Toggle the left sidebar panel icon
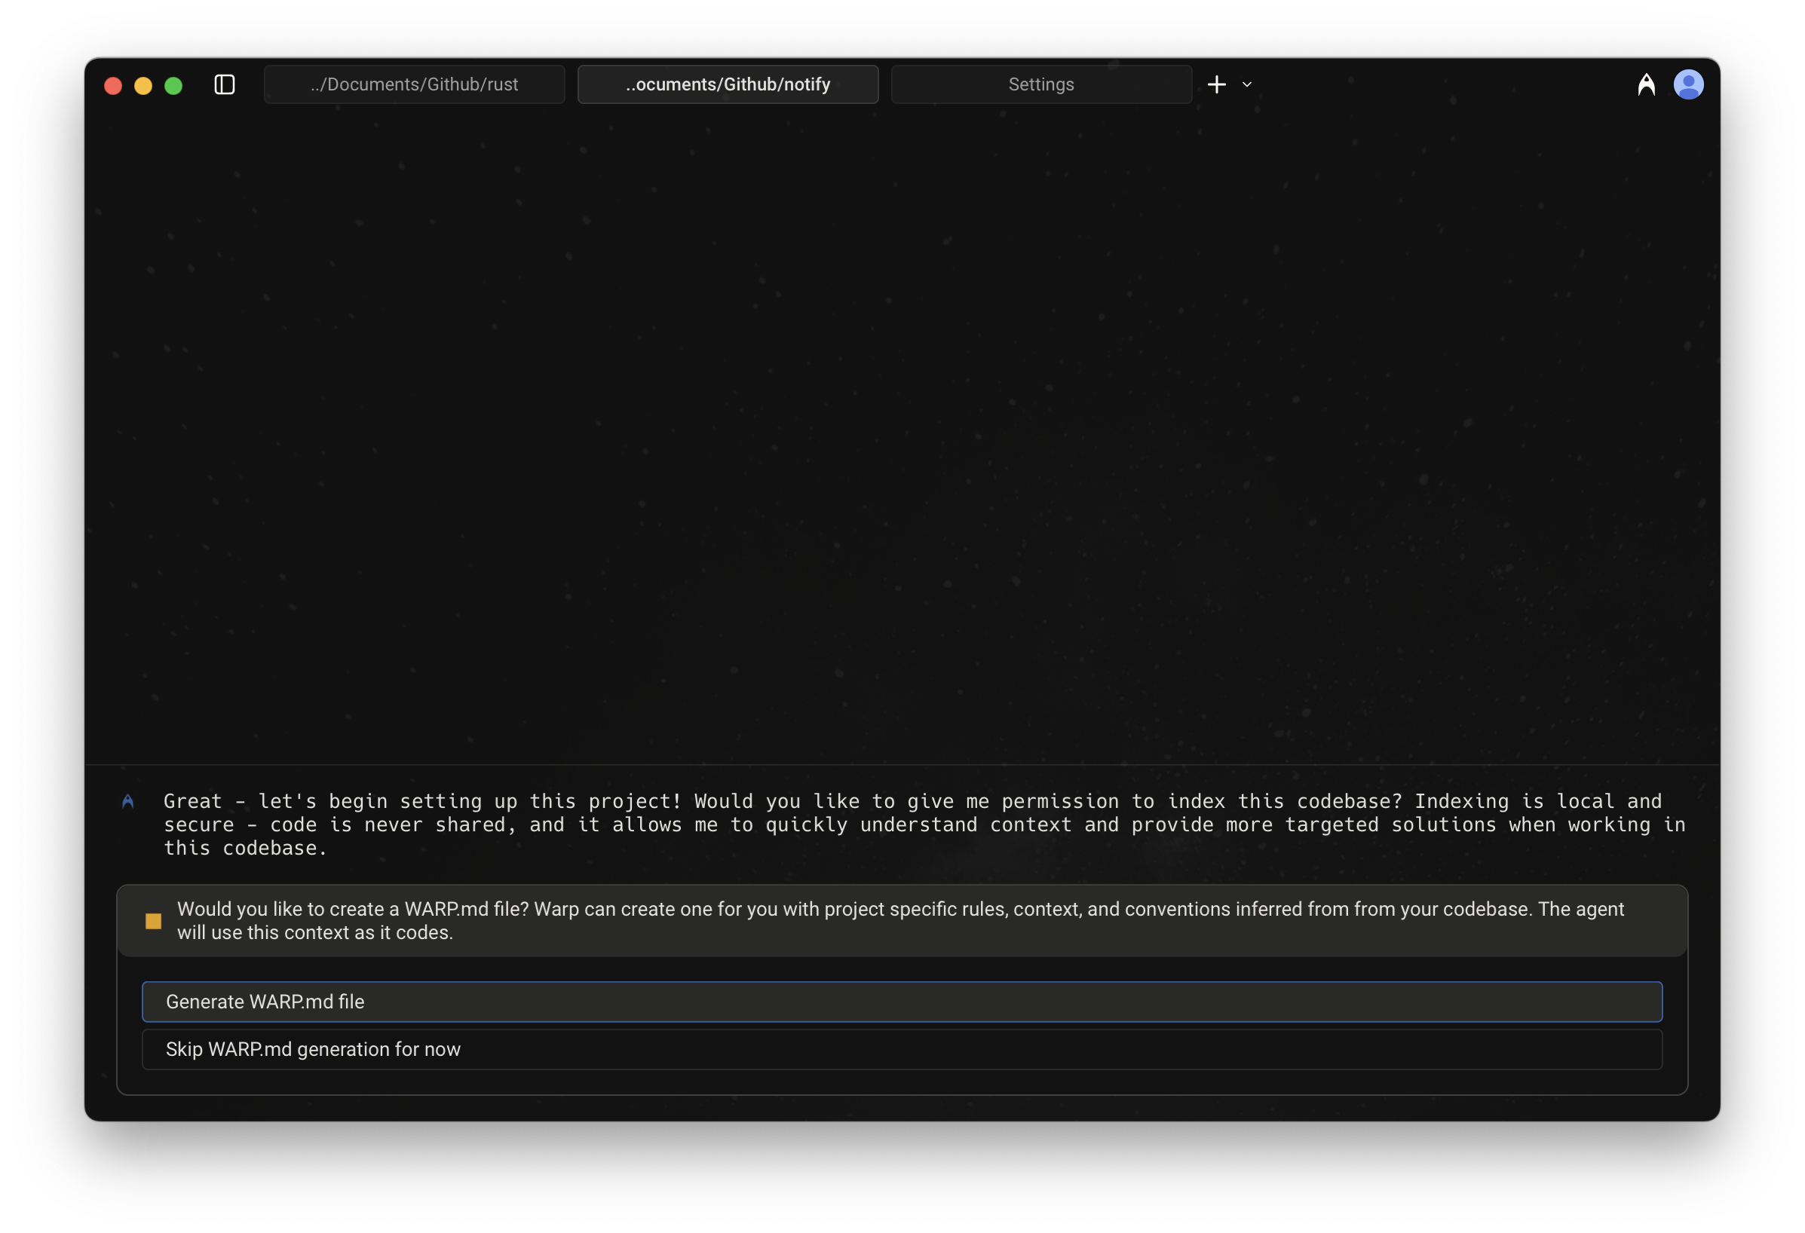The image size is (1805, 1233). (225, 84)
